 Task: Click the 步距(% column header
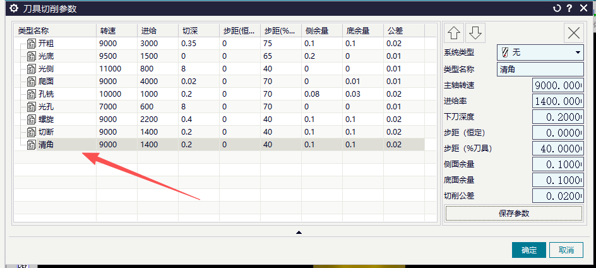281,30
